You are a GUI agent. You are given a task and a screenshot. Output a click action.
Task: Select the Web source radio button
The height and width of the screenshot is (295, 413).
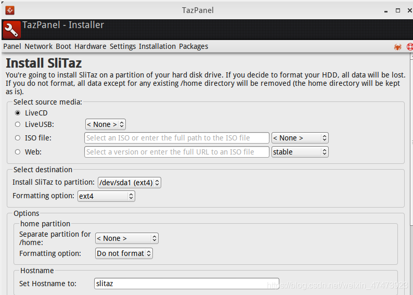(x=18, y=152)
